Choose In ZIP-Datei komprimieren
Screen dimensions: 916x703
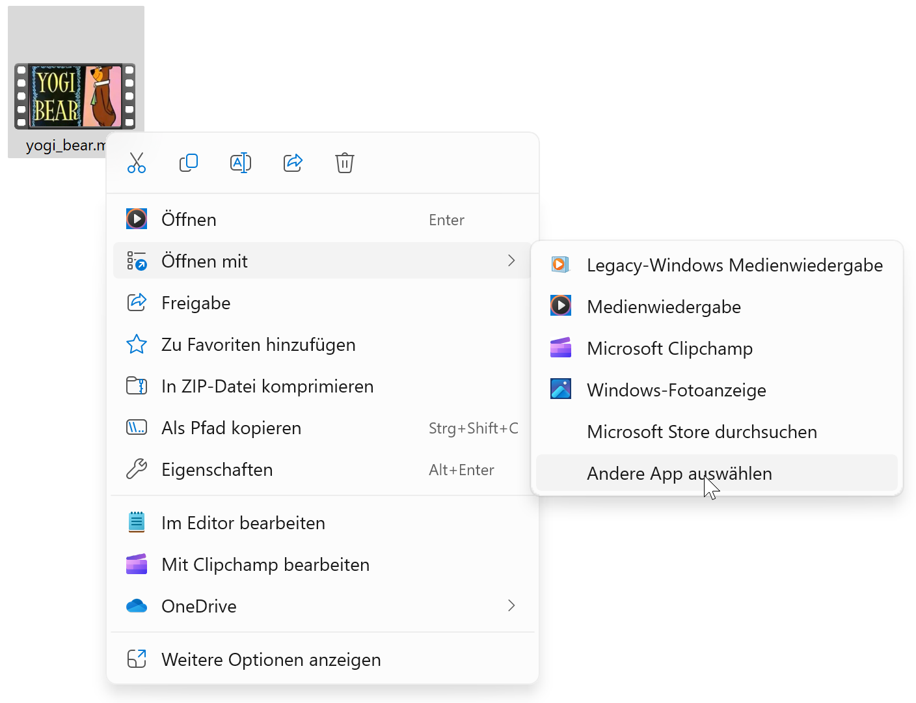tap(267, 387)
